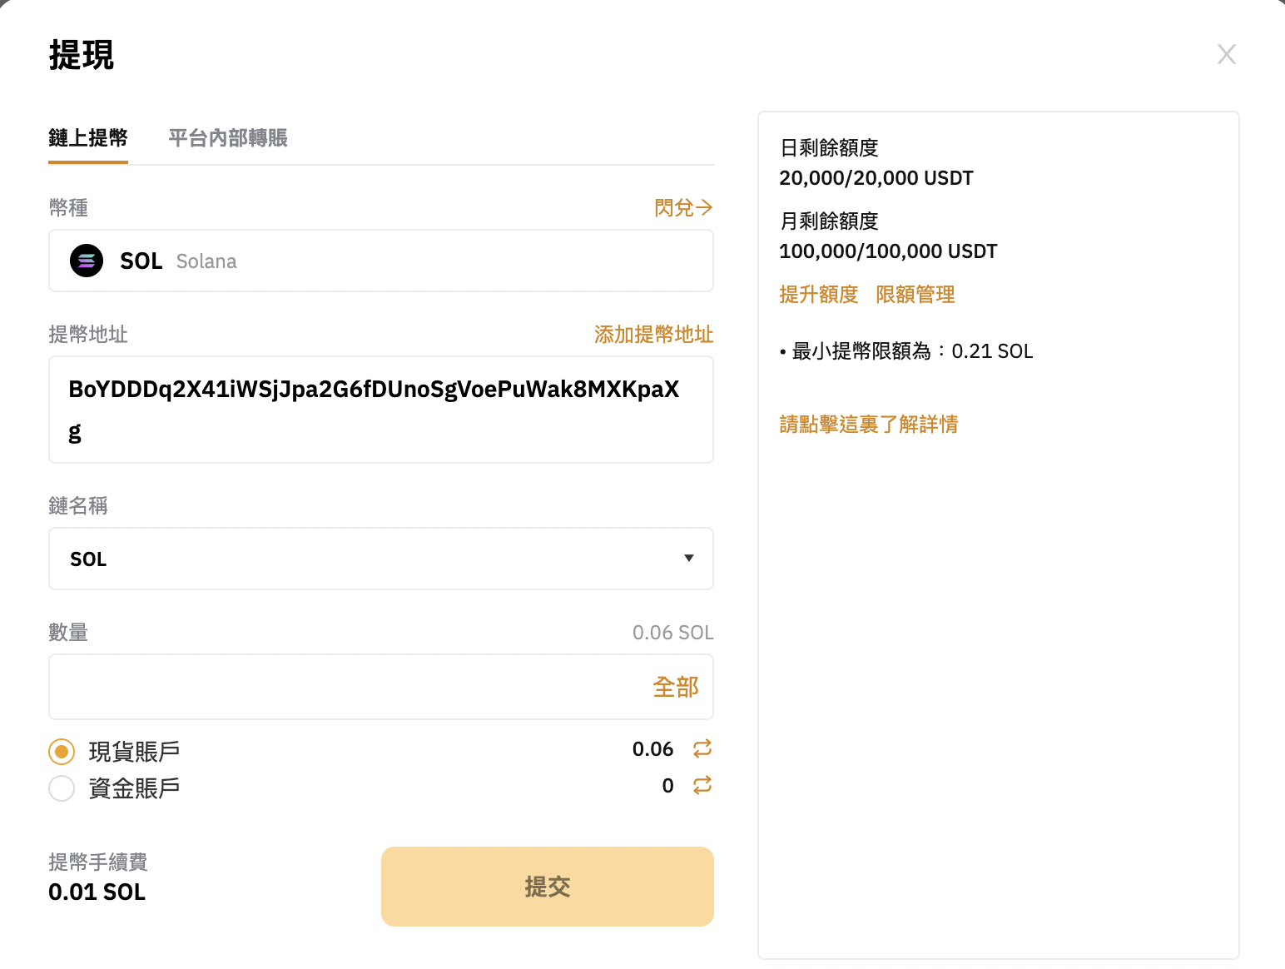Open the SOL currency selector
Image resolution: width=1285 pixels, height=969 pixels.
[380, 261]
